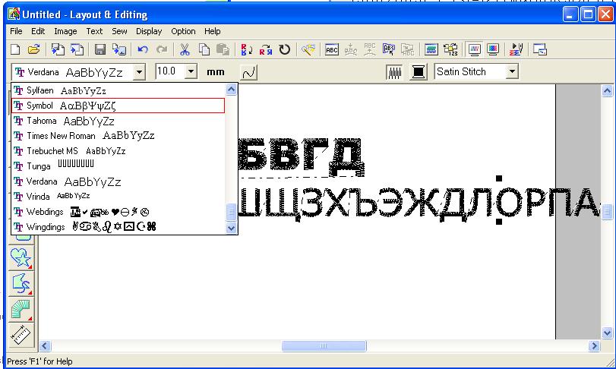This screenshot has height=369, width=616.
Task: Undo the last action
Action: 142,50
